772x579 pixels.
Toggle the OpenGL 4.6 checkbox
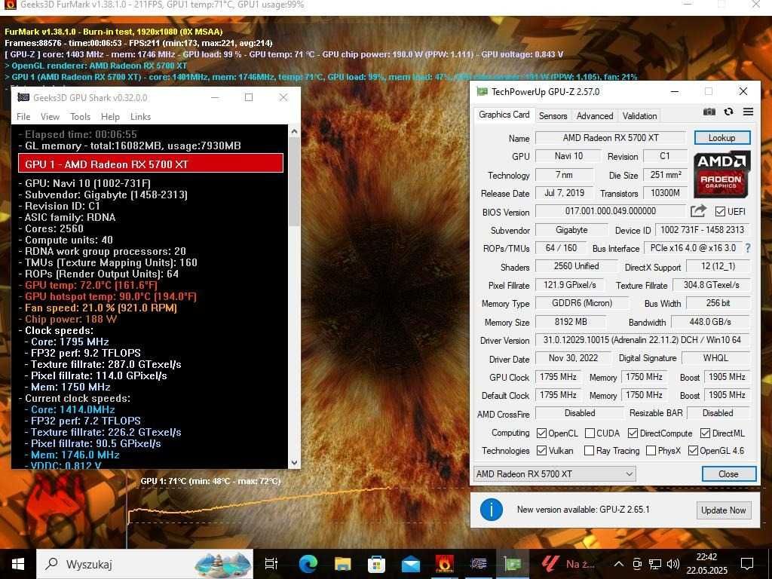pos(694,451)
